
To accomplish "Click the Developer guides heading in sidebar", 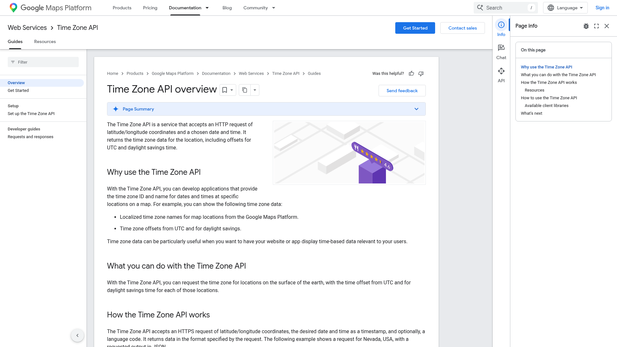I will click(24, 129).
